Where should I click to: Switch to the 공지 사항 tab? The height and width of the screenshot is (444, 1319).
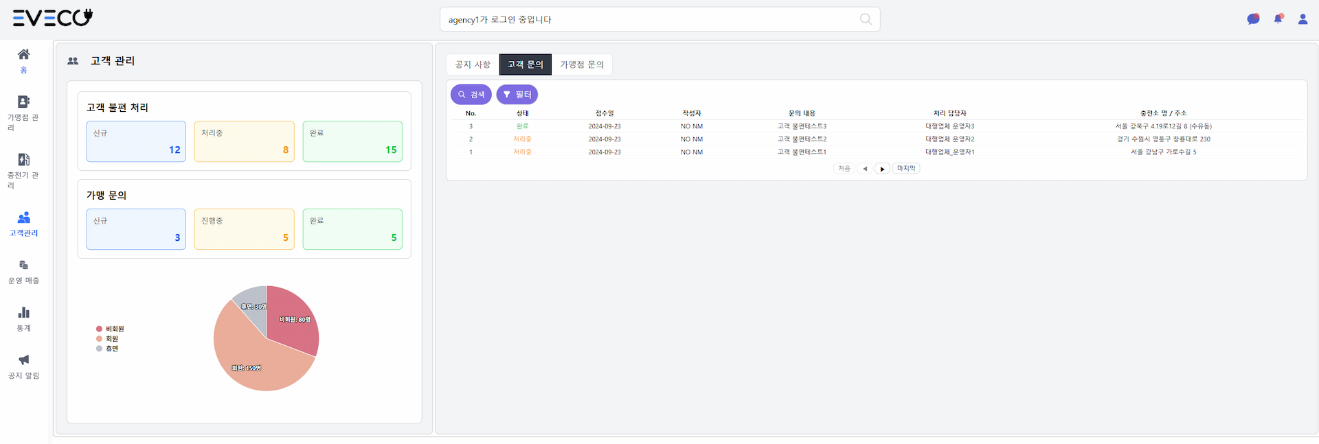(x=473, y=65)
